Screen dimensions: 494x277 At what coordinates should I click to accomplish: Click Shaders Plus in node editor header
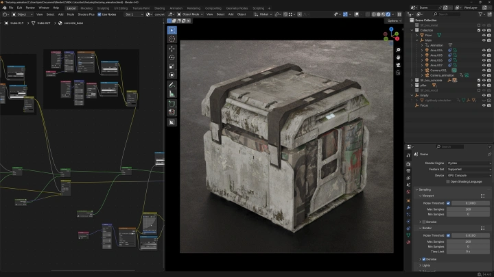tap(86, 14)
